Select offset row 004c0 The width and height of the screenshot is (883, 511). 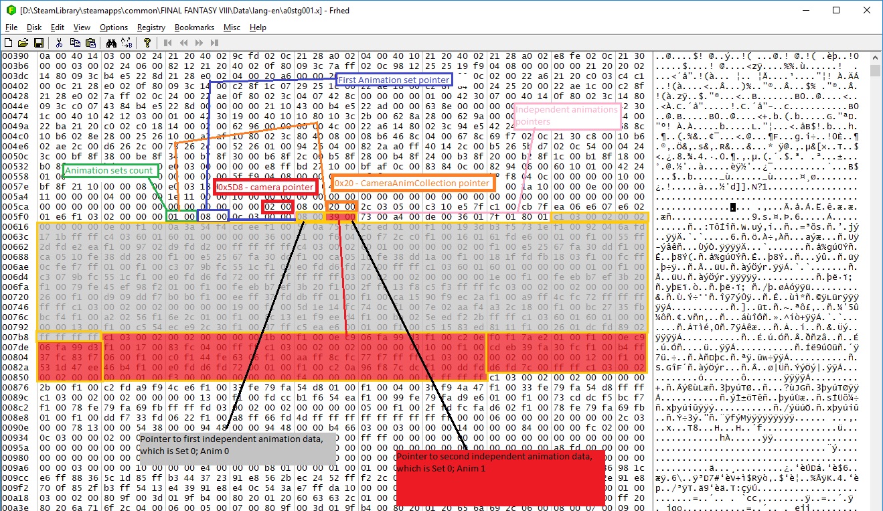point(15,136)
